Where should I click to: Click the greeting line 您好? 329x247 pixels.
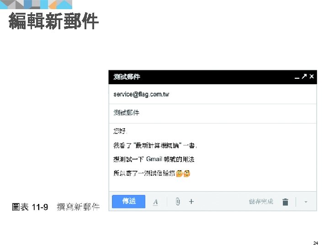[120, 131]
